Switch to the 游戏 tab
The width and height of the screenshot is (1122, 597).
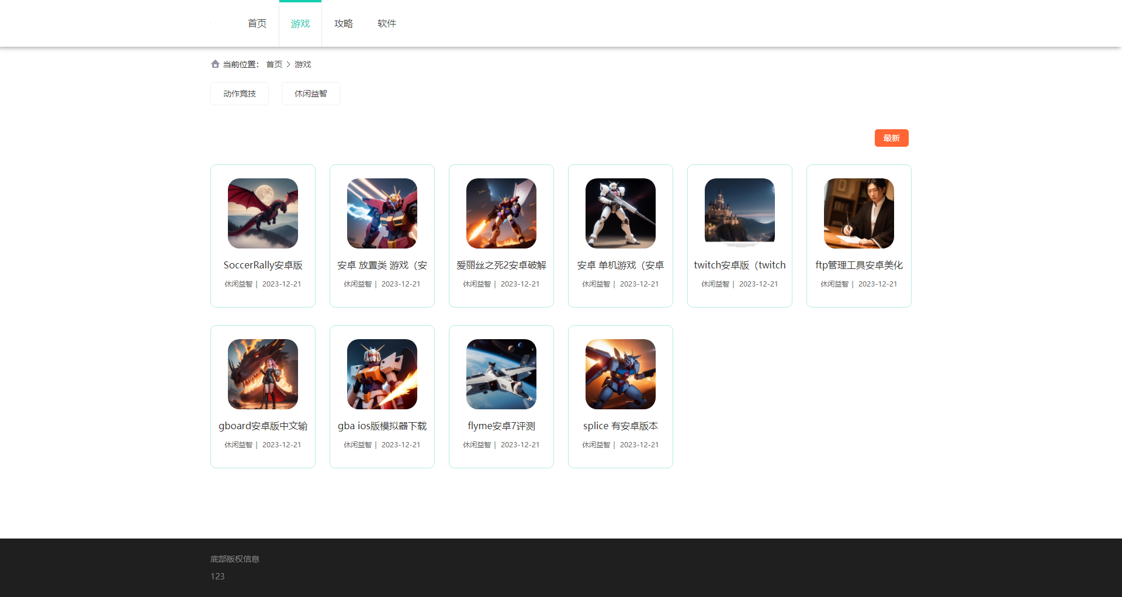click(300, 23)
